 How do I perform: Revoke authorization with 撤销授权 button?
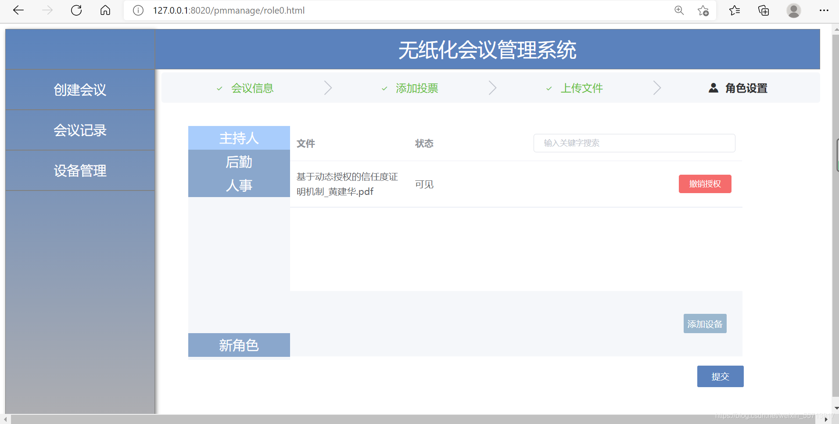click(705, 184)
